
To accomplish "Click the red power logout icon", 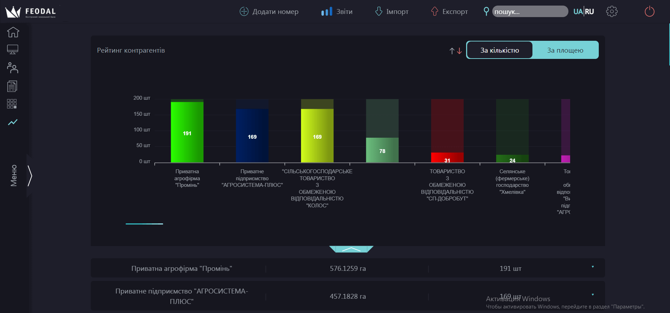I will (x=649, y=12).
